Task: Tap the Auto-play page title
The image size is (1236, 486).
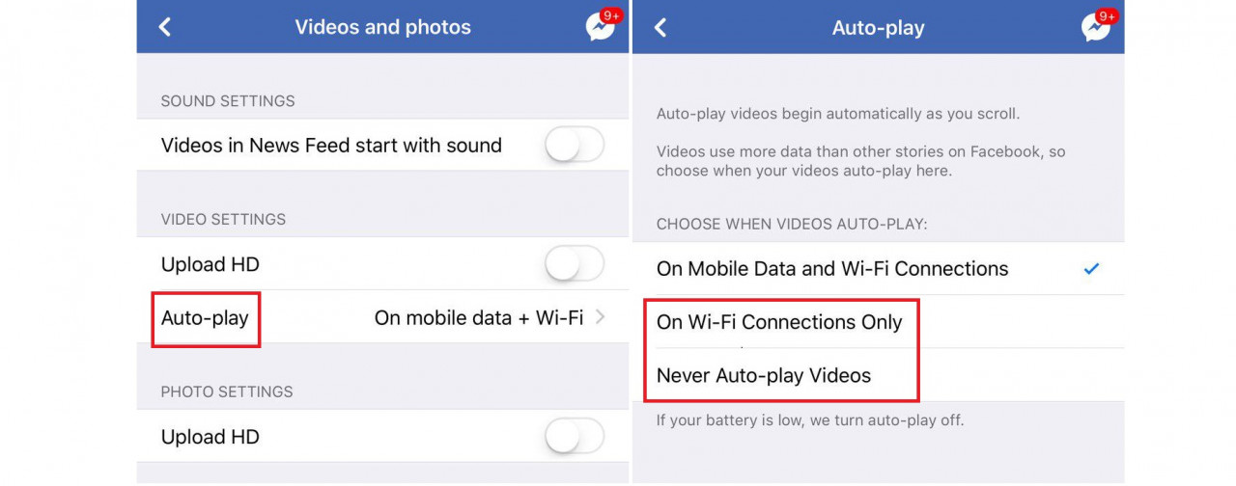Action: tap(879, 28)
